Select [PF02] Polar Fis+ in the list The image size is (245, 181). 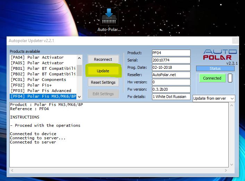pyautogui.click(x=43, y=85)
